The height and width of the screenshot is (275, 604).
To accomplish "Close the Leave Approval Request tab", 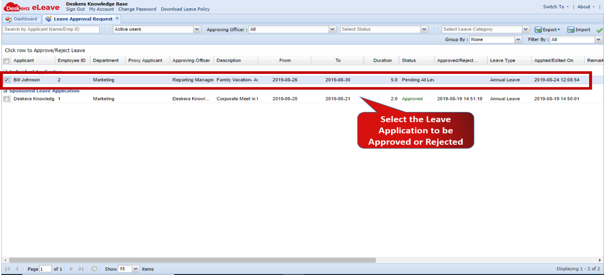I will pyautogui.click(x=116, y=18).
